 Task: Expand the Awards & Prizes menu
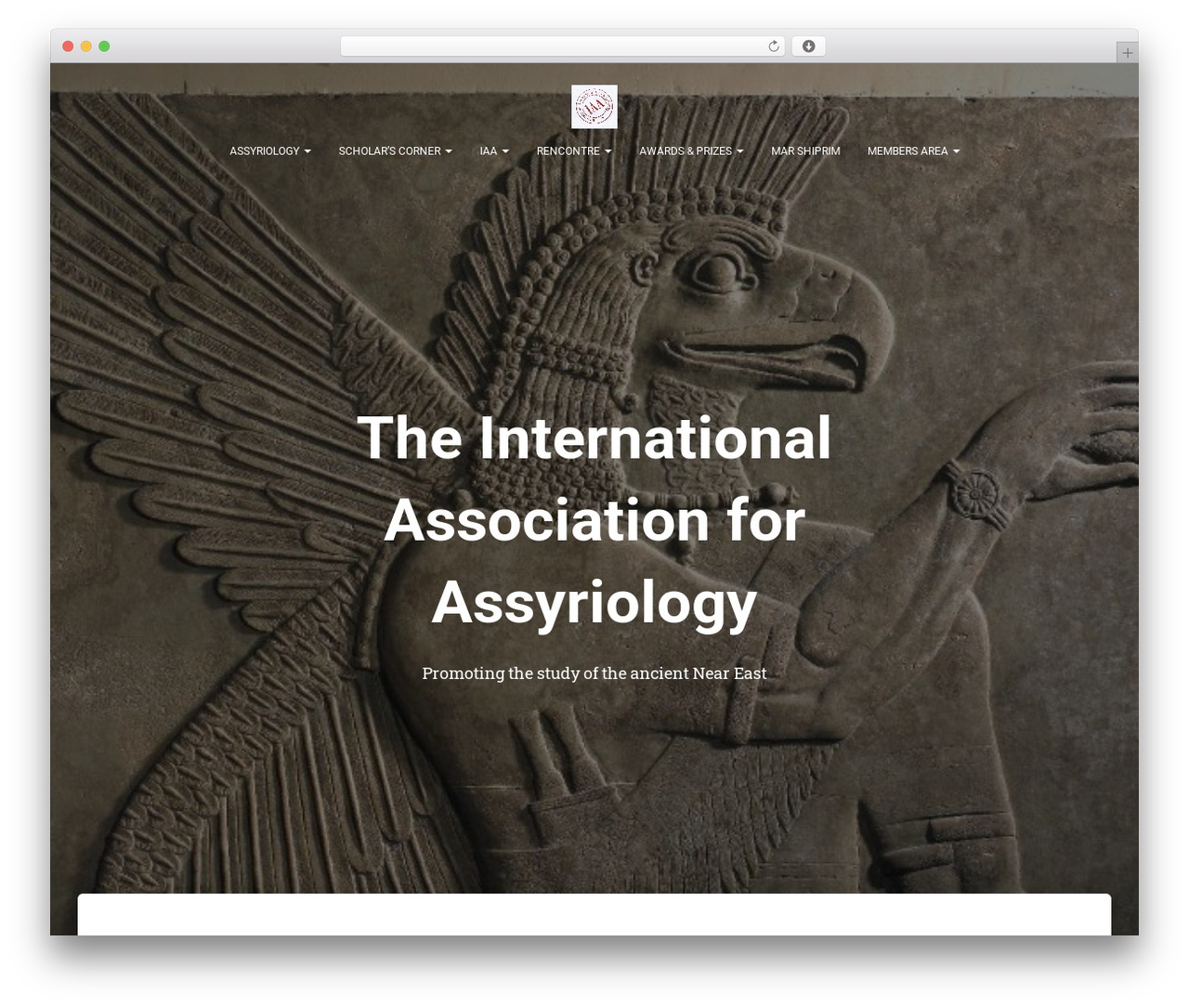coord(691,150)
